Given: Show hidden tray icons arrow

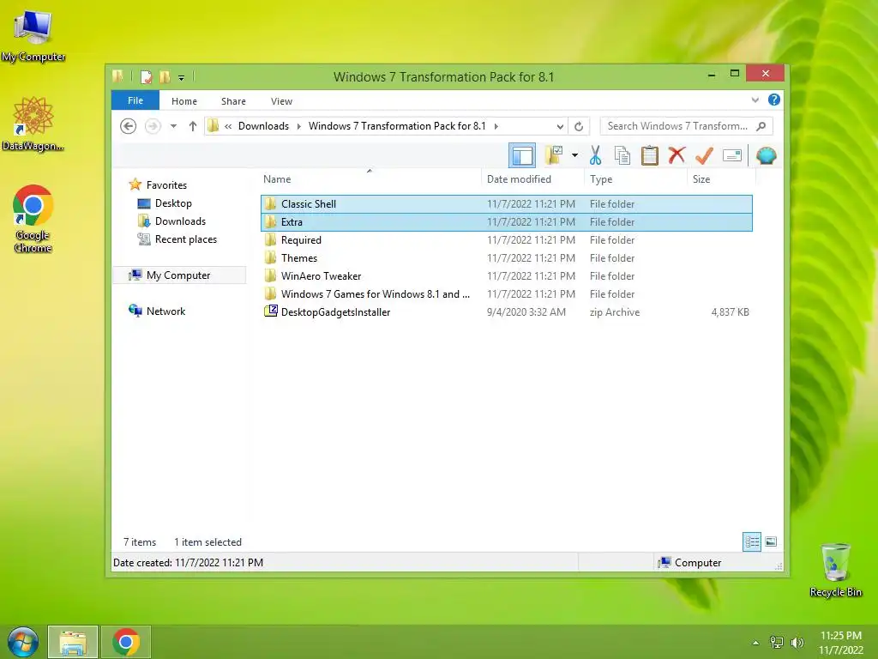Looking at the screenshot, I should (755, 643).
